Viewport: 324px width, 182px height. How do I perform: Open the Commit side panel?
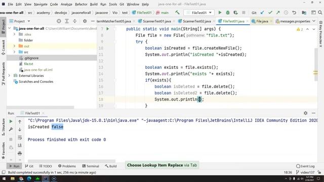(4, 48)
